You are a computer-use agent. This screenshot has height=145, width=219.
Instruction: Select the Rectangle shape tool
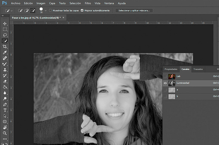(x=5, y=122)
